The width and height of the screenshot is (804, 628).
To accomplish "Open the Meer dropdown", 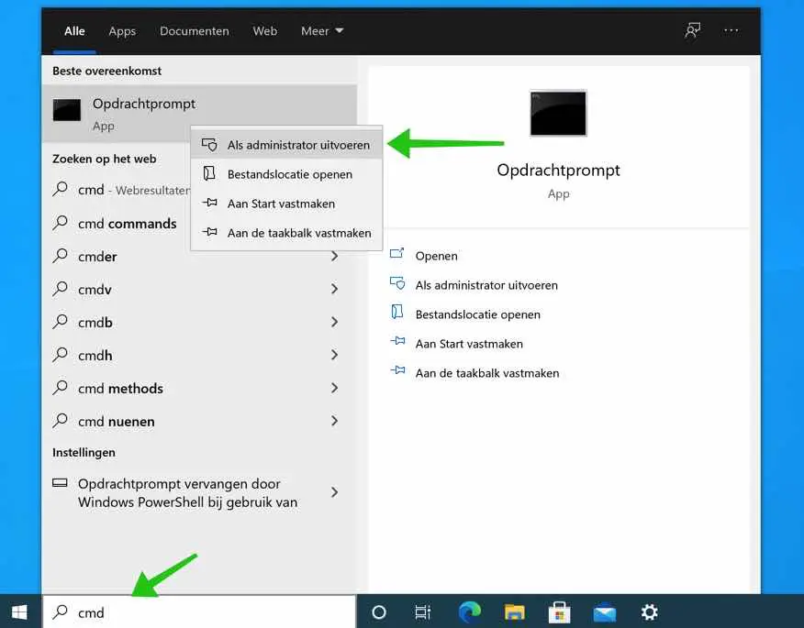I will tap(322, 31).
